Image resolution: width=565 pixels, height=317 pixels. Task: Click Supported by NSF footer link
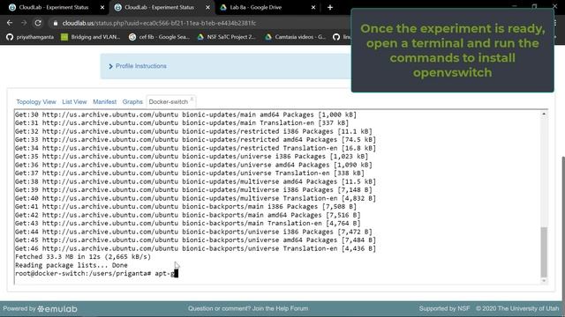pos(444,308)
